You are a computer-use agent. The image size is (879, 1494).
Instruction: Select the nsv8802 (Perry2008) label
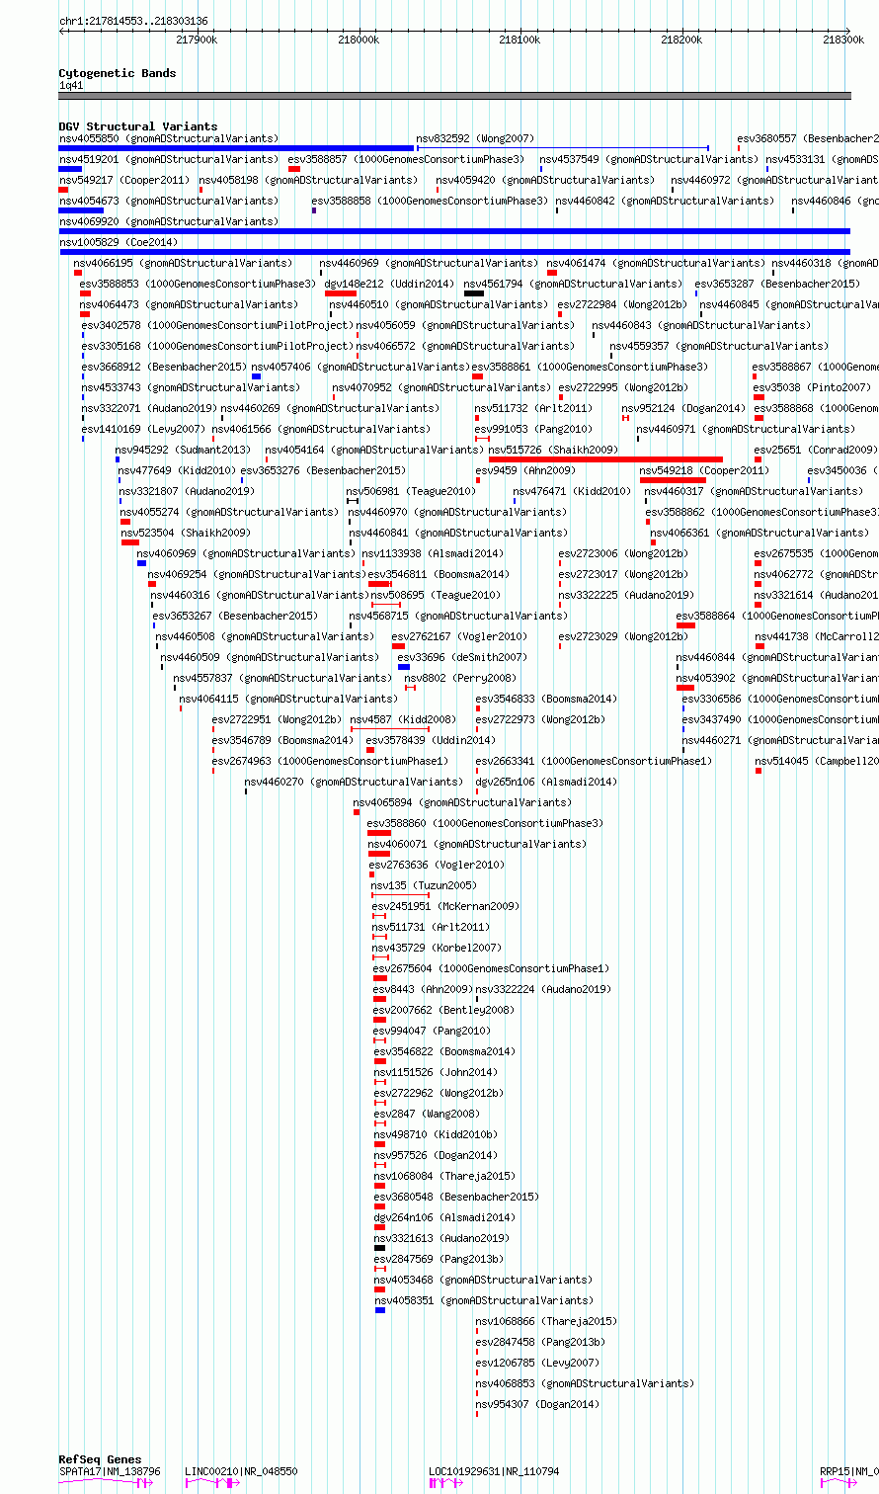pyautogui.click(x=460, y=678)
